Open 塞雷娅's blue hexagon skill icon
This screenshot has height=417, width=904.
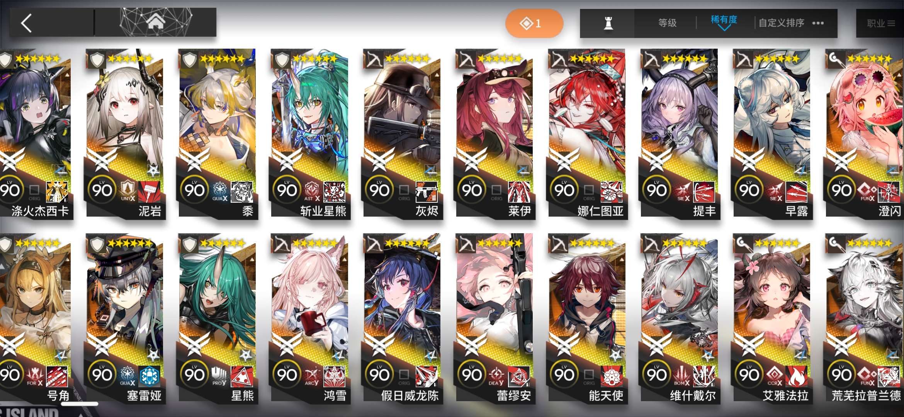click(x=149, y=376)
